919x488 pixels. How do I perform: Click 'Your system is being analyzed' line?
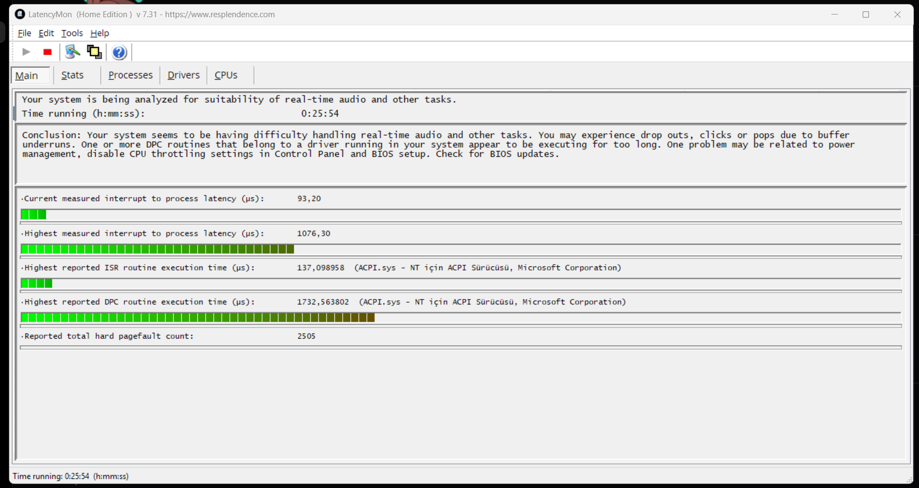pos(239,100)
